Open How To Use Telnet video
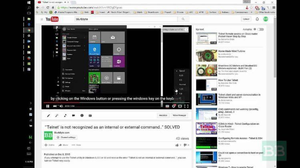The height and width of the screenshot is (168, 300). tap(228, 80)
